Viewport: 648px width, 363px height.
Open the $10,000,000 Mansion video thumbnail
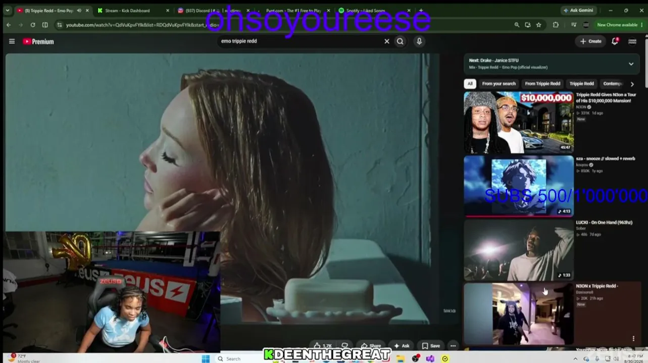(x=519, y=122)
